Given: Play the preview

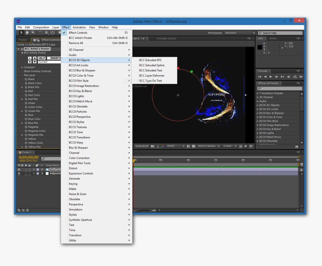Looking at the screenshot, I should point(271,77).
